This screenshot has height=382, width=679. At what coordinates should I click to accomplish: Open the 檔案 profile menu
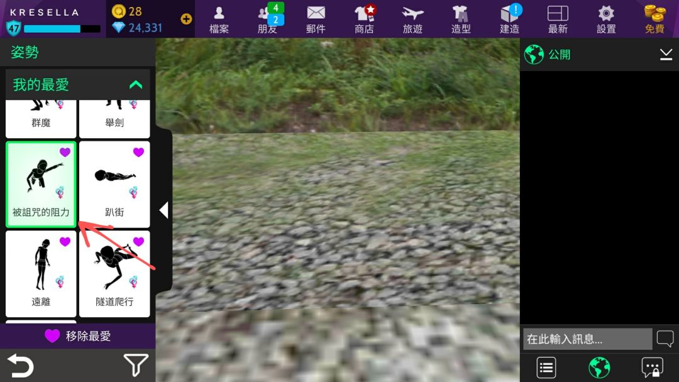pyautogui.click(x=219, y=19)
